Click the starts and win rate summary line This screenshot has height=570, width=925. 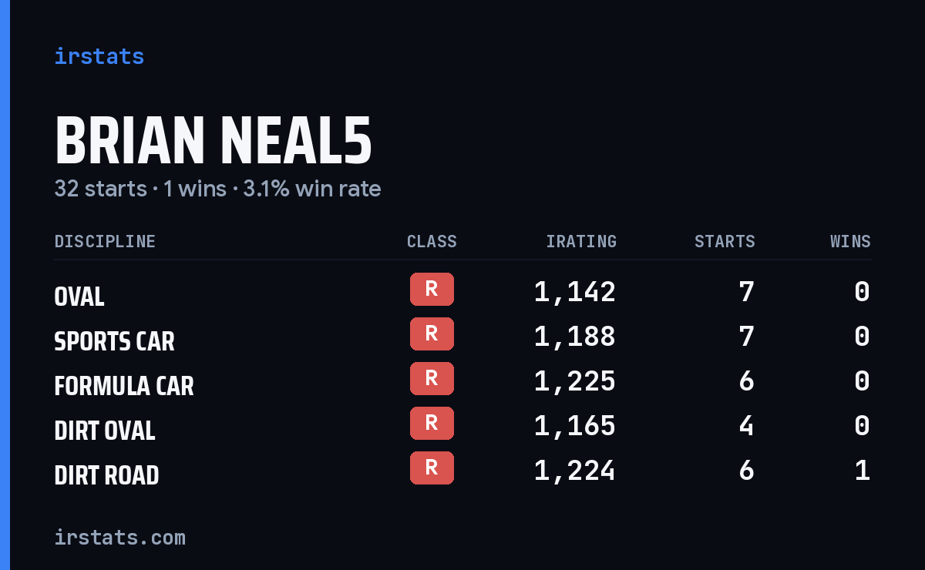coord(217,189)
